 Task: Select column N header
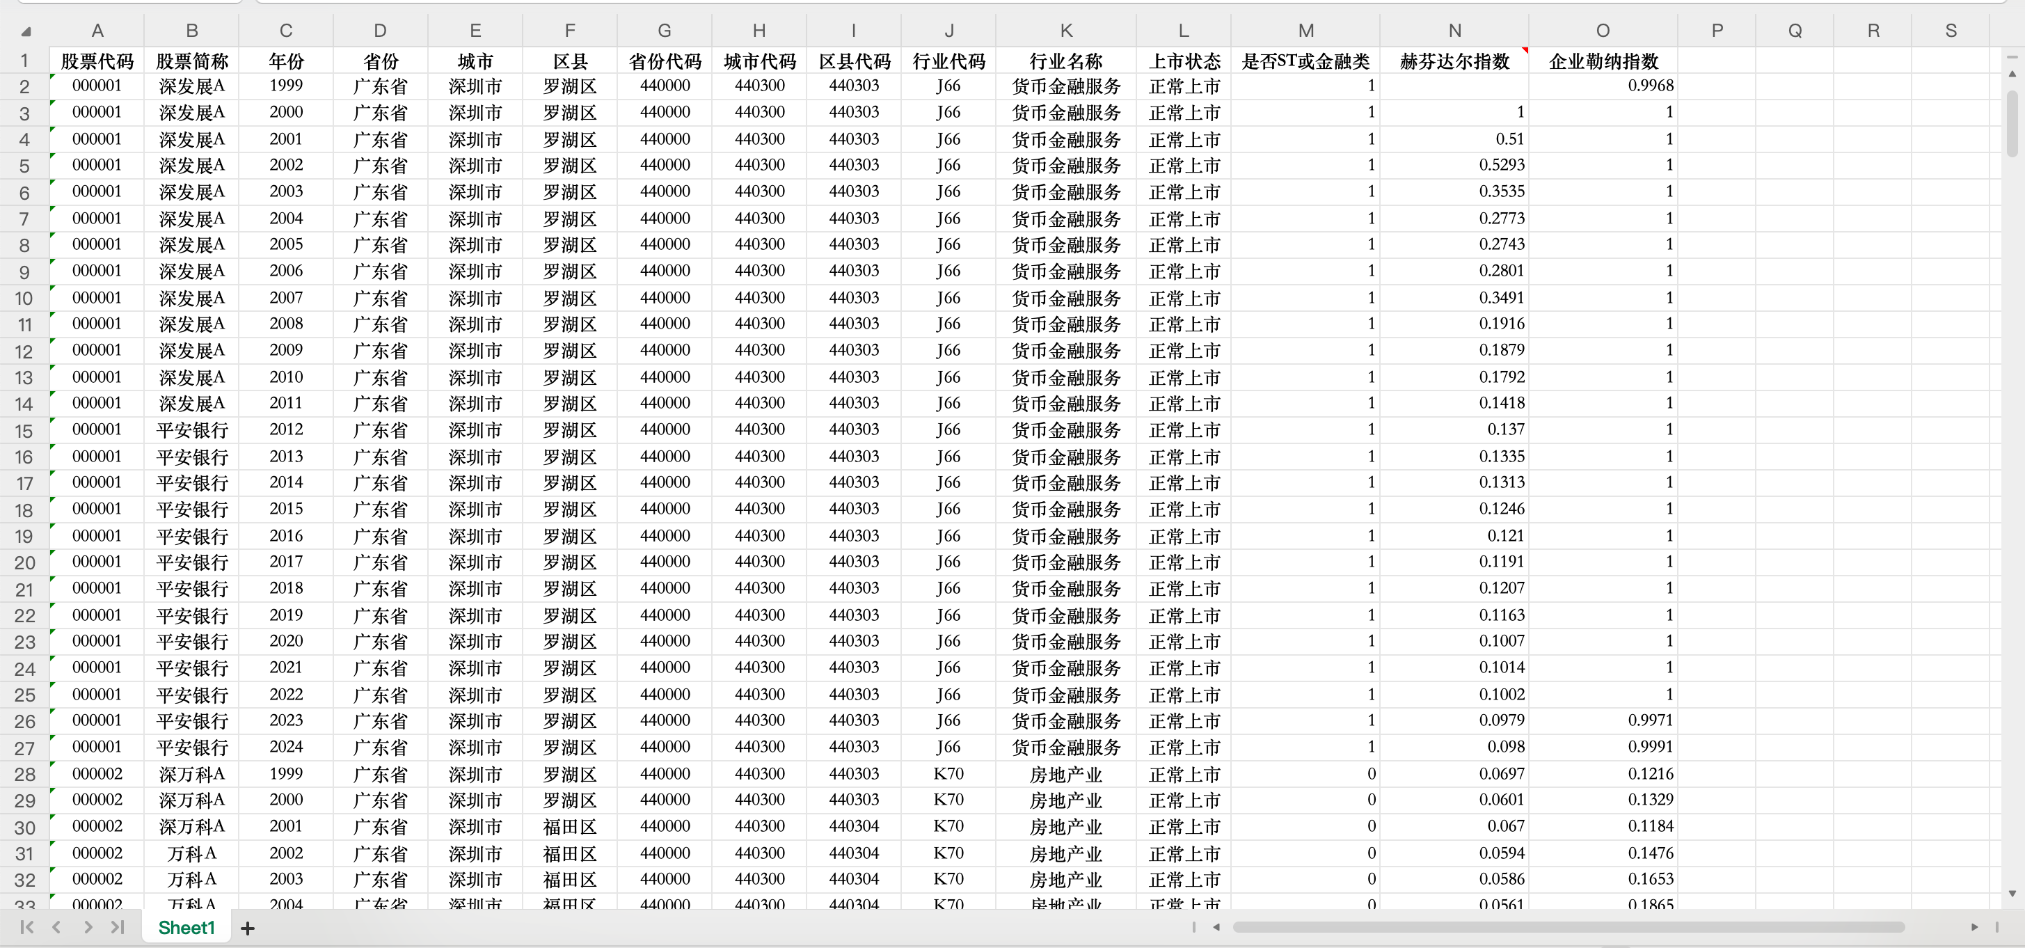[x=1454, y=31]
